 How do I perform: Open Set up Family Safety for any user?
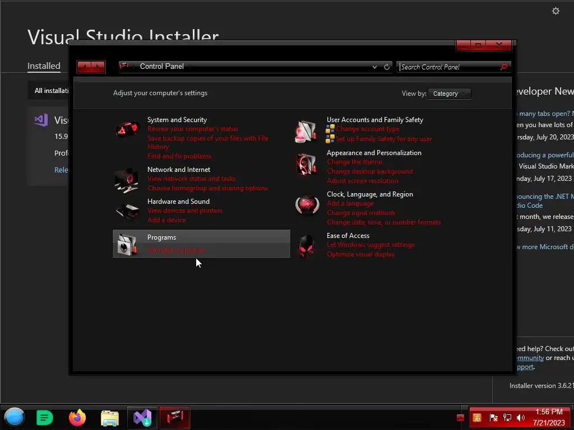click(x=383, y=139)
